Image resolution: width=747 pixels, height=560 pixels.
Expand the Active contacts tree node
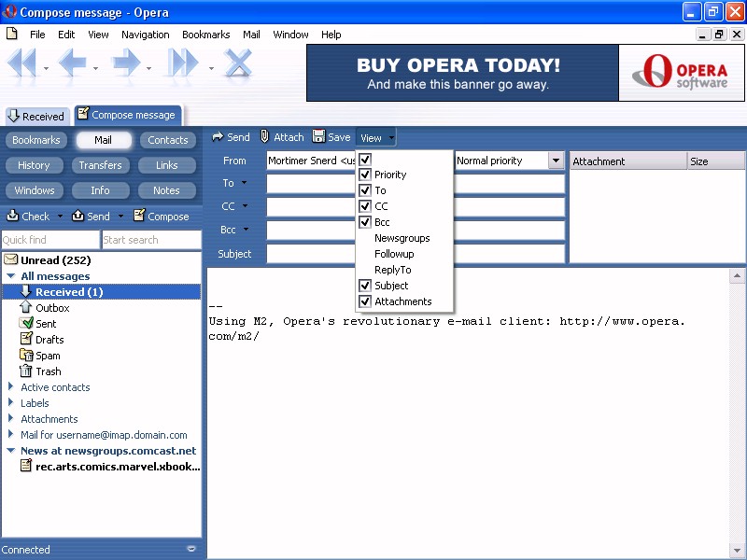[11, 387]
